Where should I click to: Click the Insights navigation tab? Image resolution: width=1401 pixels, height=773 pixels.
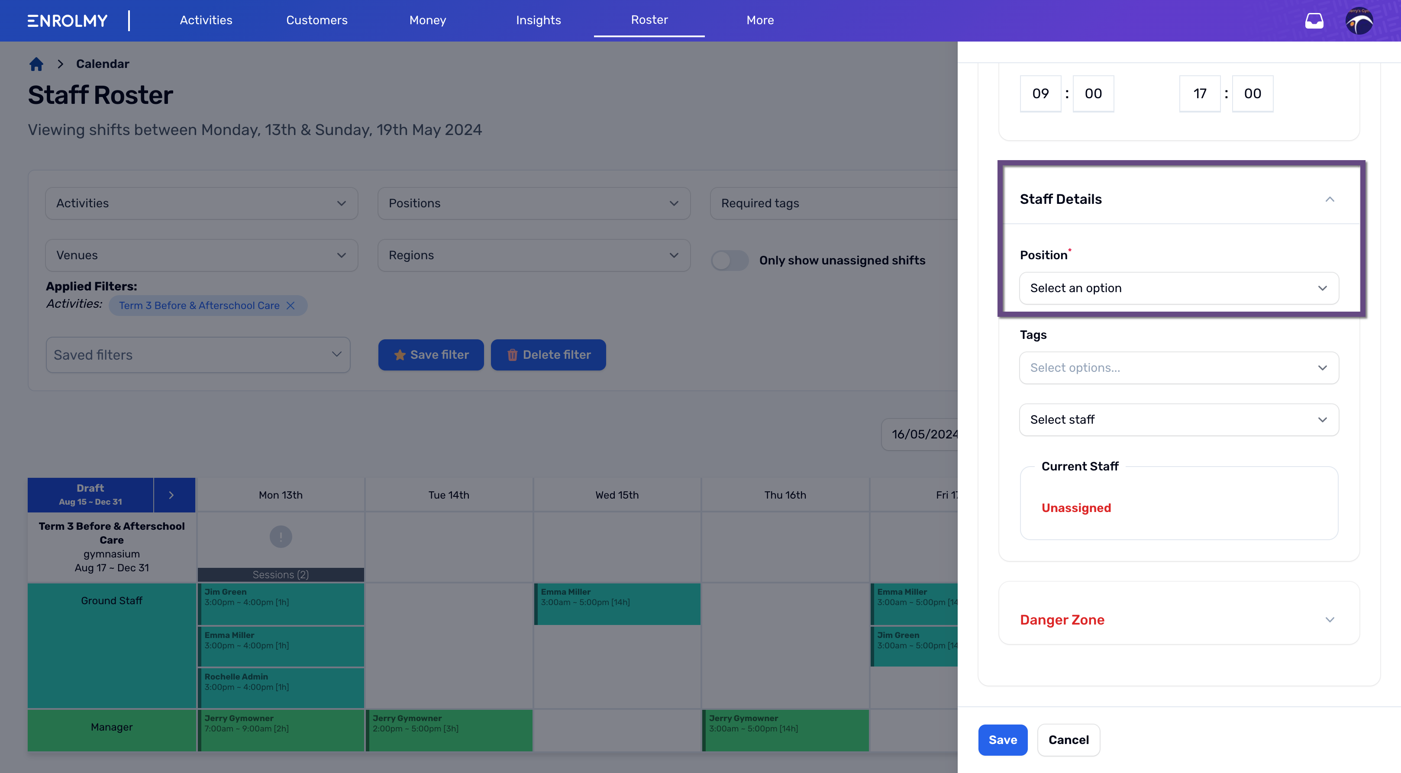[x=539, y=20]
